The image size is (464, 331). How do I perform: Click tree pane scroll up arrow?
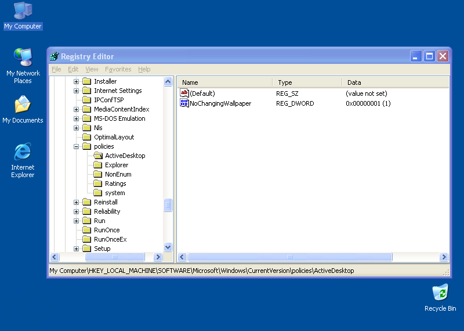coord(168,81)
